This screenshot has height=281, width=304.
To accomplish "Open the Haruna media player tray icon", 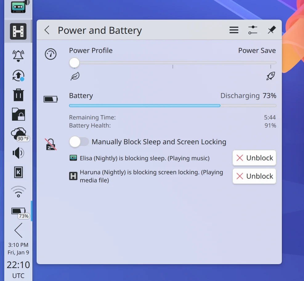I will pyautogui.click(x=18, y=31).
